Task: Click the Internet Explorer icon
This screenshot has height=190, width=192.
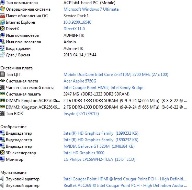Action: [2, 22]
